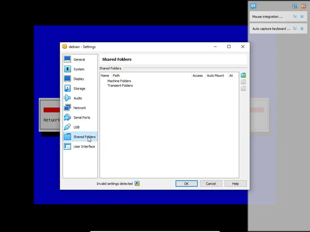This screenshot has width=310, height=232.
Task: Click the Serial Ports connector icon
Action: [x=68, y=117]
